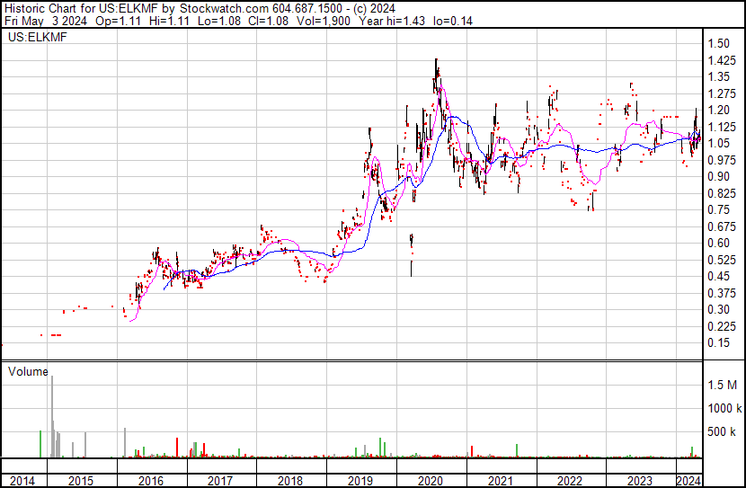Select the 2017 timeline label
The width and height of the screenshot is (746, 488).
click(220, 481)
